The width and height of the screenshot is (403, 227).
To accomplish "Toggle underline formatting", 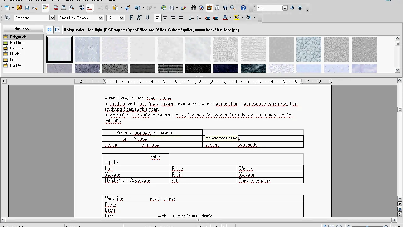I will click(147, 18).
